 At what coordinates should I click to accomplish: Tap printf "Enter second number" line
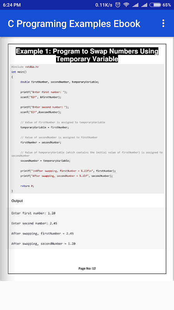[44, 107]
